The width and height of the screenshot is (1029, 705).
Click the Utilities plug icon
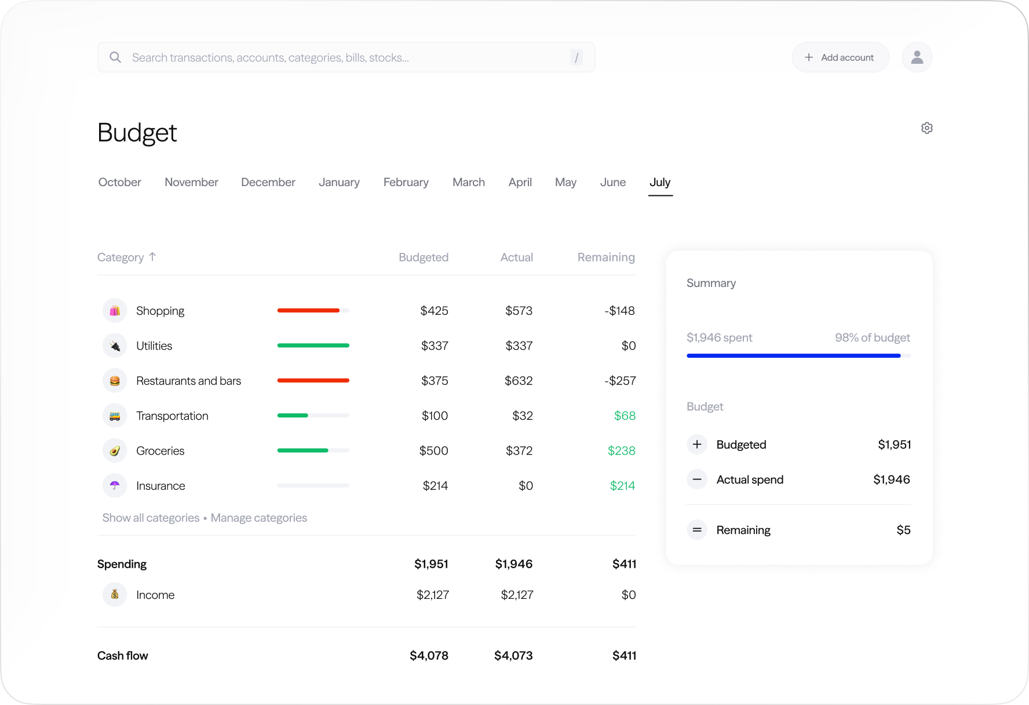click(115, 346)
